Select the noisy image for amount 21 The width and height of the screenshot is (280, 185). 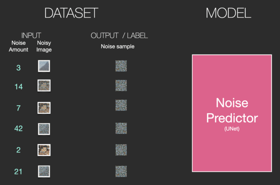point(44,171)
